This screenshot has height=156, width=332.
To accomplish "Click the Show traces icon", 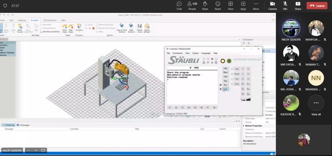I will tap(65, 26).
